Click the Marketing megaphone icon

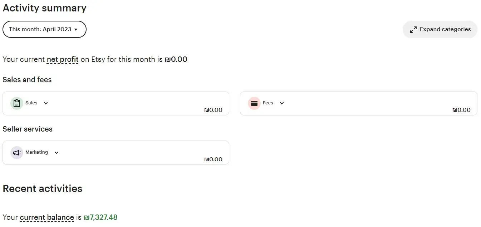16,153
